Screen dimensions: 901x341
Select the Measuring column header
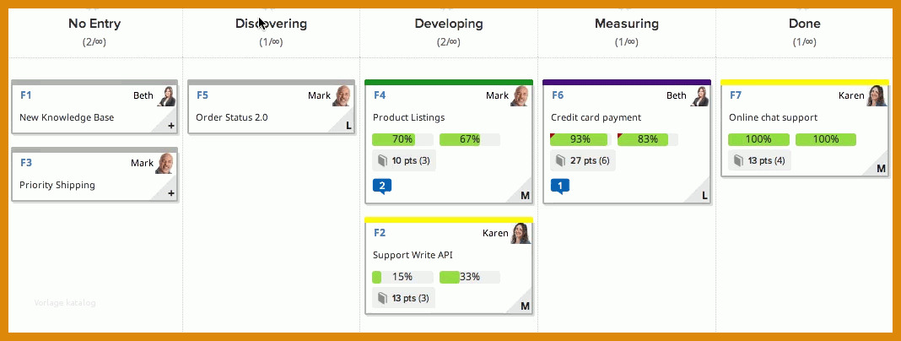(x=627, y=24)
